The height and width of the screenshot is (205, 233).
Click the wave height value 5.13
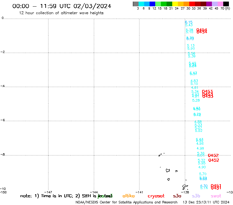[x=190, y=45]
